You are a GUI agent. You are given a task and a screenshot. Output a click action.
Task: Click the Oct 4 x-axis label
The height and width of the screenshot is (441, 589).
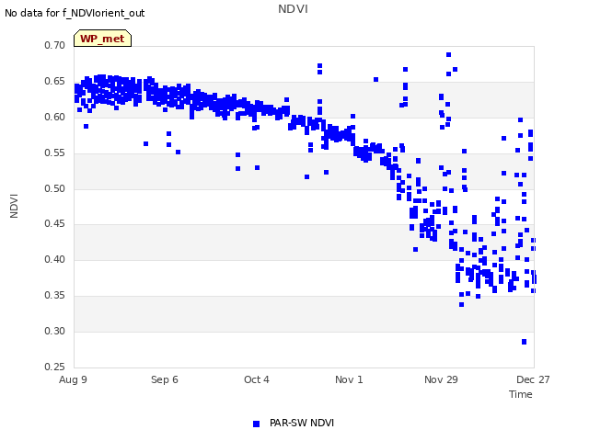(257, 379)
